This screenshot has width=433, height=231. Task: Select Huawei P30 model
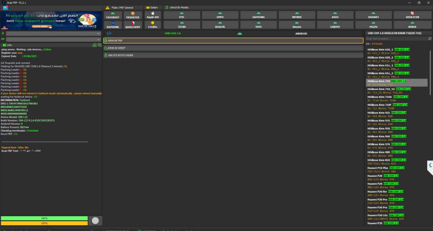(397, 223)
